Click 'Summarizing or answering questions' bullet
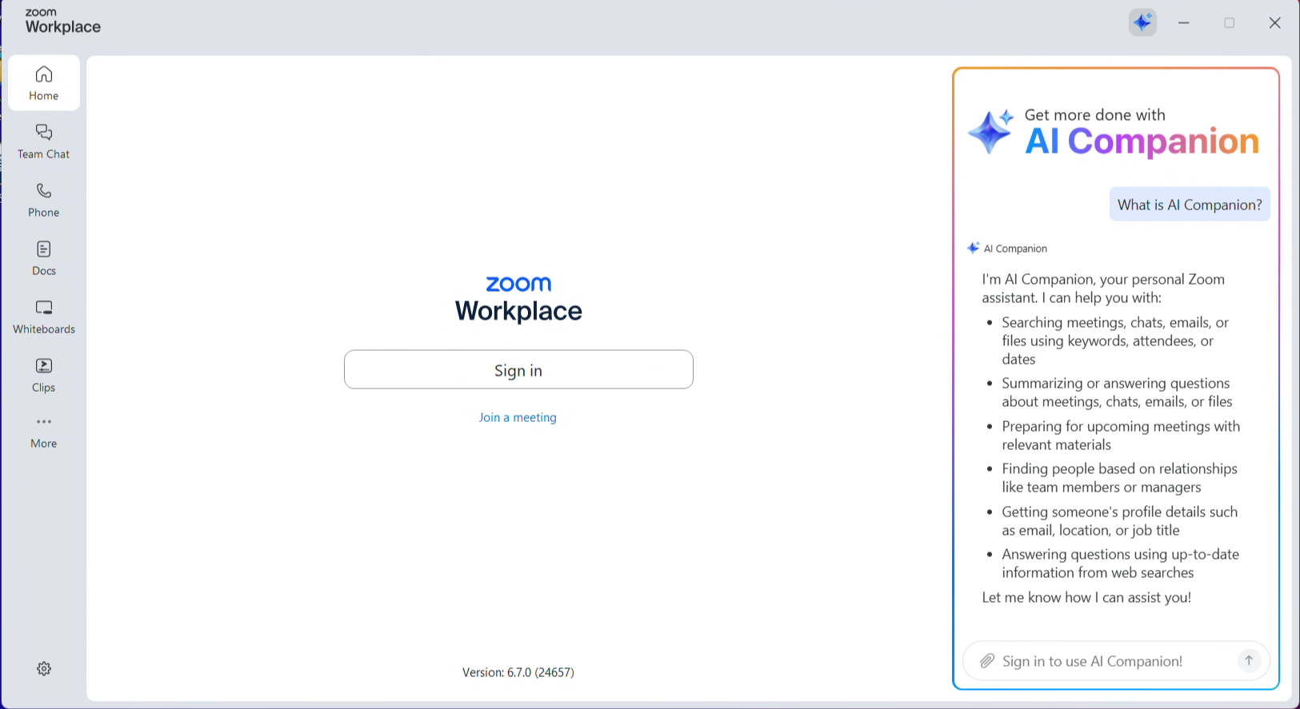The width and height of the screenshot is (1300, 709). point(1117,392)
